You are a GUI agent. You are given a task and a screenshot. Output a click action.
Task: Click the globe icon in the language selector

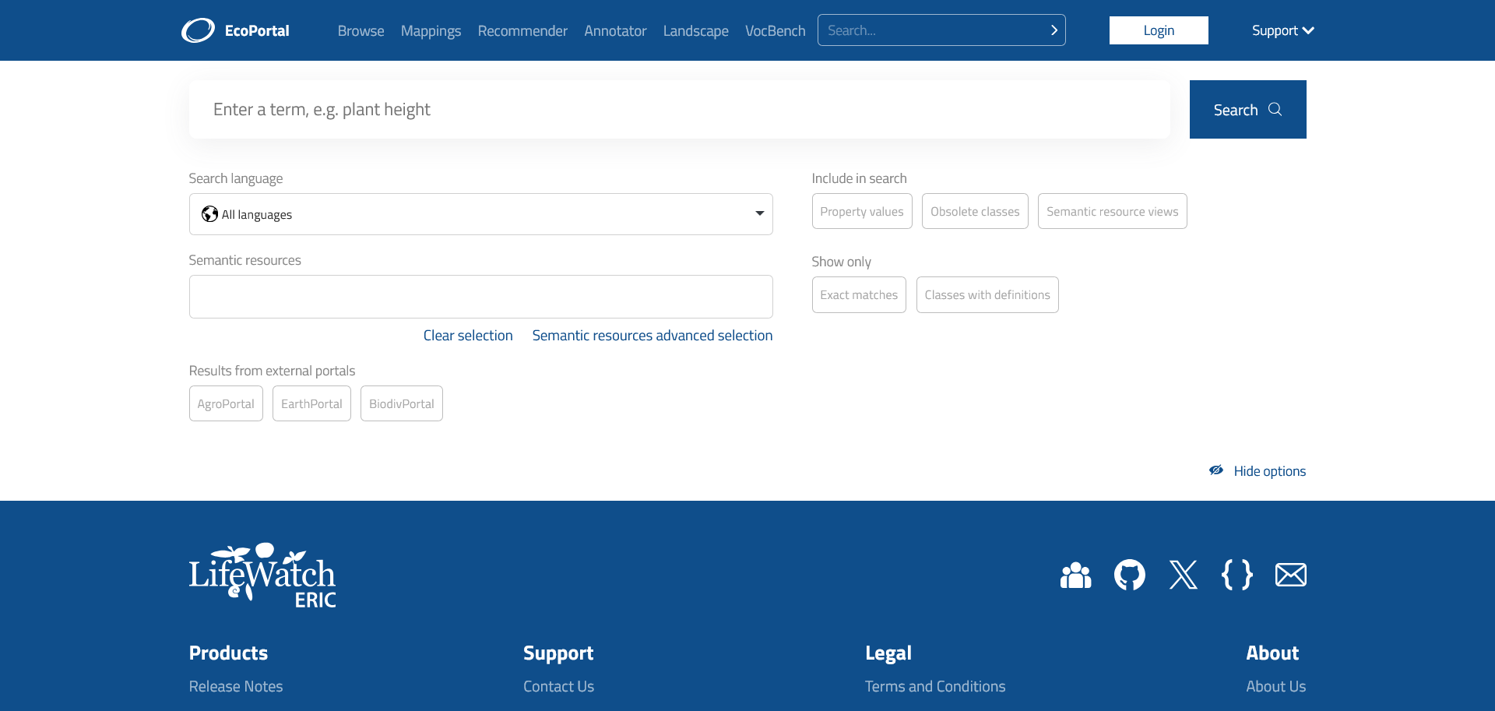pos(209,213)
